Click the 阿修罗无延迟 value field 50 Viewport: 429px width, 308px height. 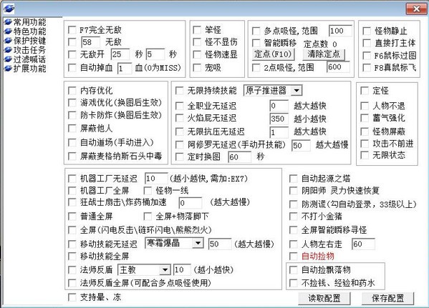pyautogui.click(x=301, y=145)
